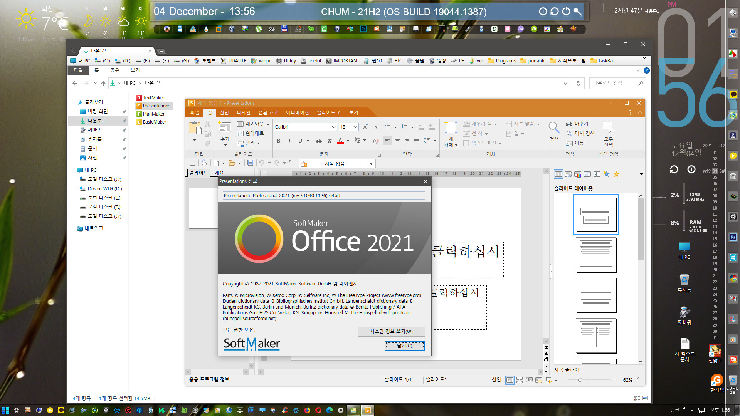Screen dimensions: 740x416
Task: Click Reset (원래대로) slide button
Action: [x=250, y=133]
